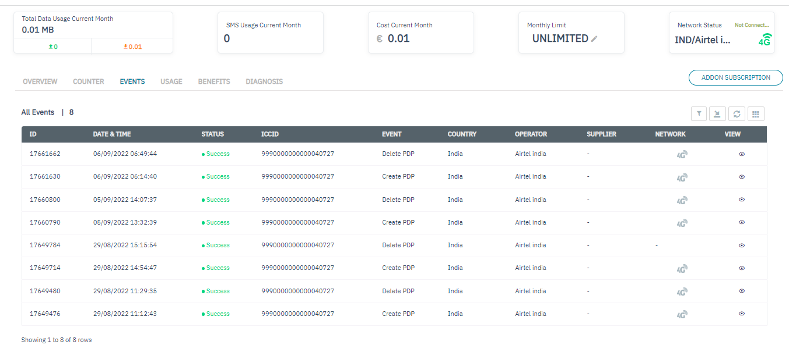Click the data download arrow value
This screenshot has height=359, width=789.
(132, 47)
